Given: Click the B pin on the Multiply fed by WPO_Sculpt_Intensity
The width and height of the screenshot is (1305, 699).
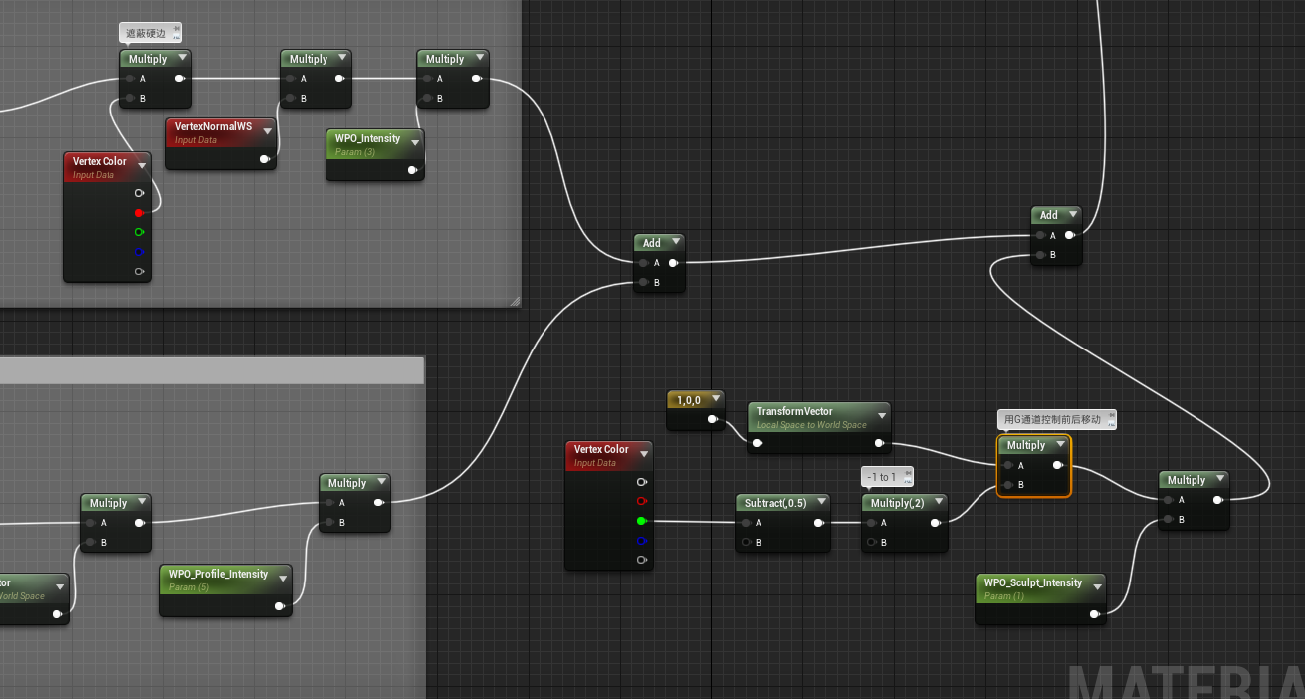Looking at the screenshot, I should point(1169,520).
